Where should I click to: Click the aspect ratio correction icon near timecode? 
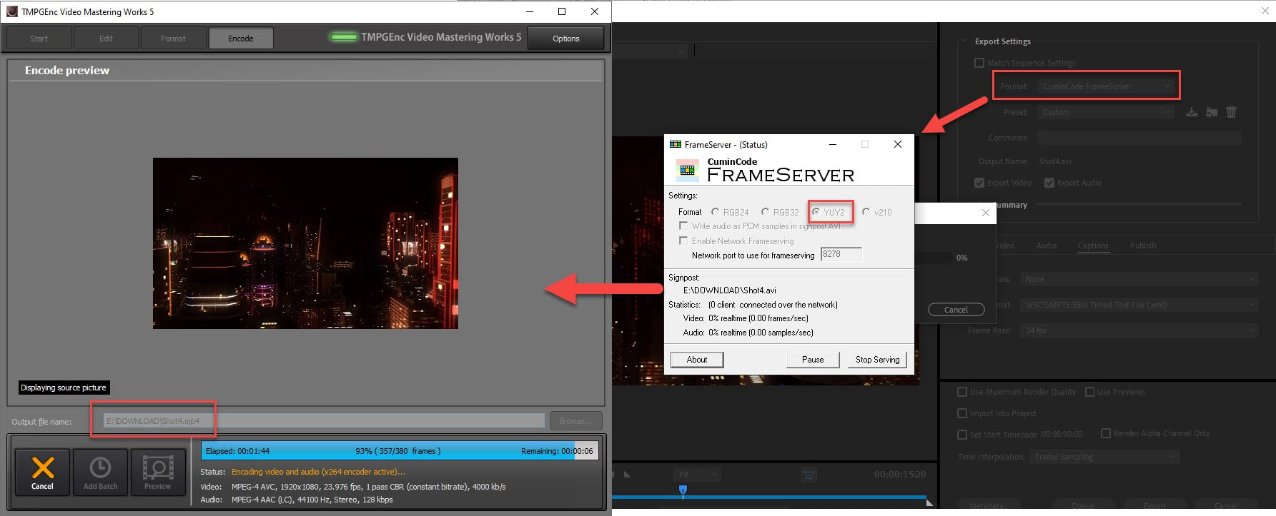click(808, 475)
